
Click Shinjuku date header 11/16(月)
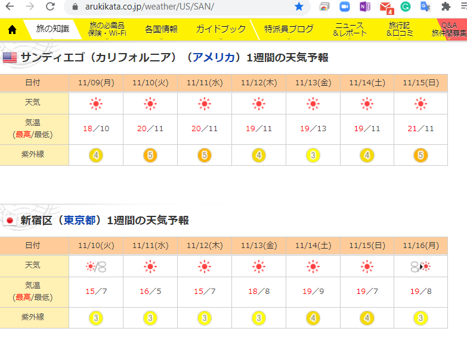tap(420, 246)
